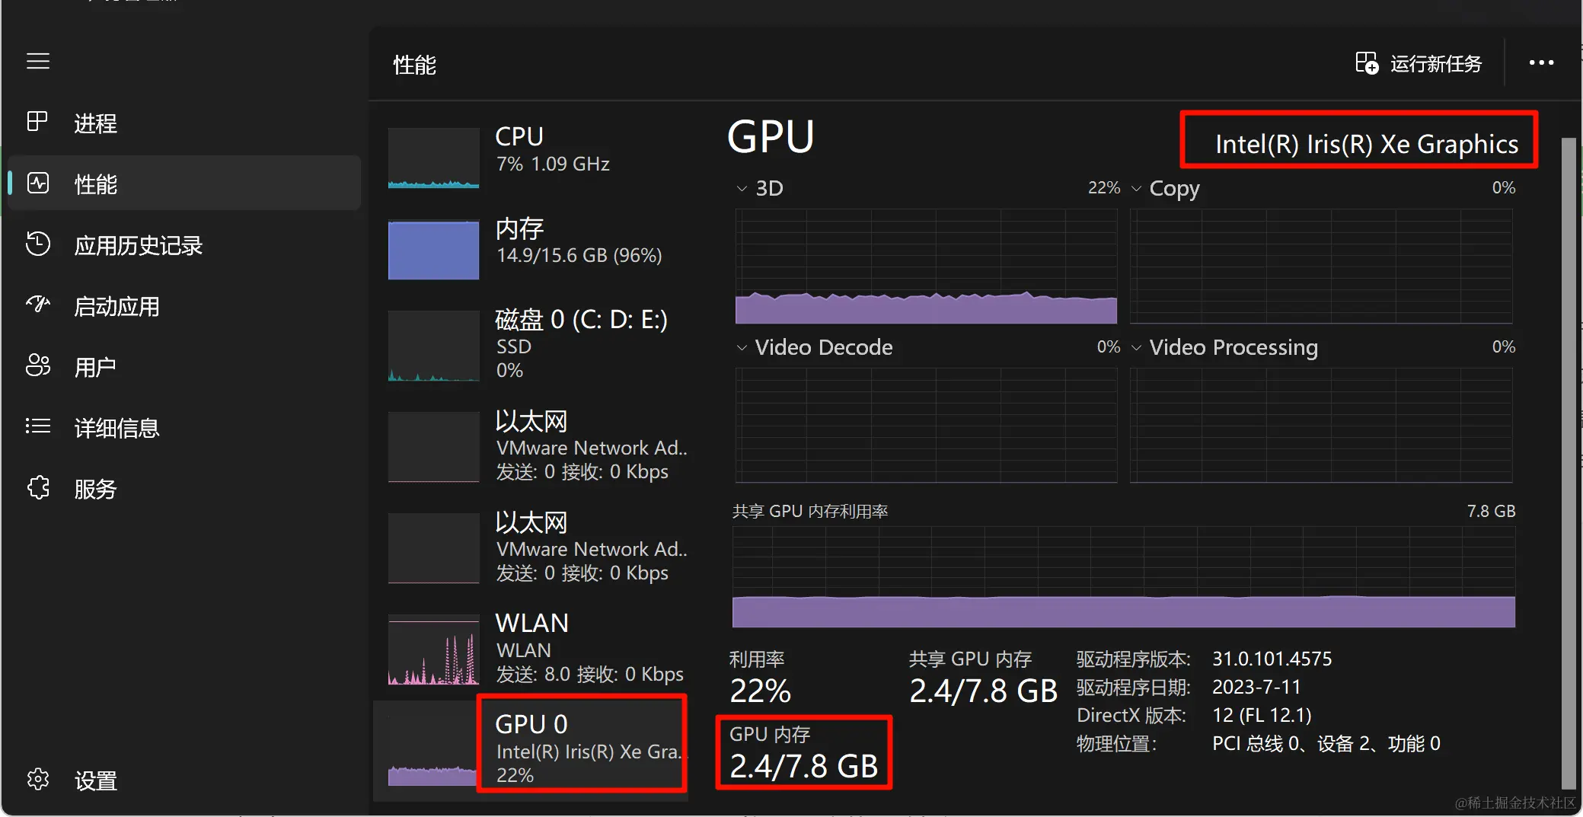Select GPU 0 mini usage graph
The image size is (1583, 817).
click(x=432, y=750)
